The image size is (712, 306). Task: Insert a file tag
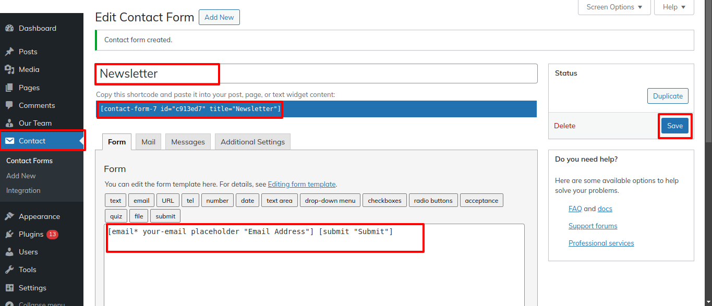139,216
